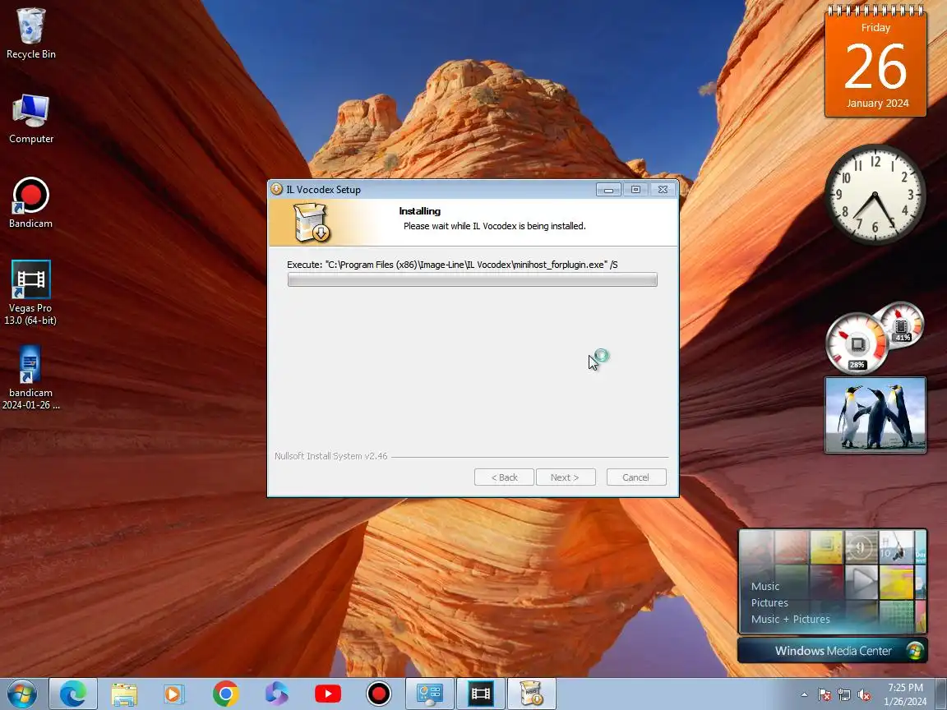Open Windows Media Center from the gadget bar
This screenshot has width=947, height=710.
point(833,651)
